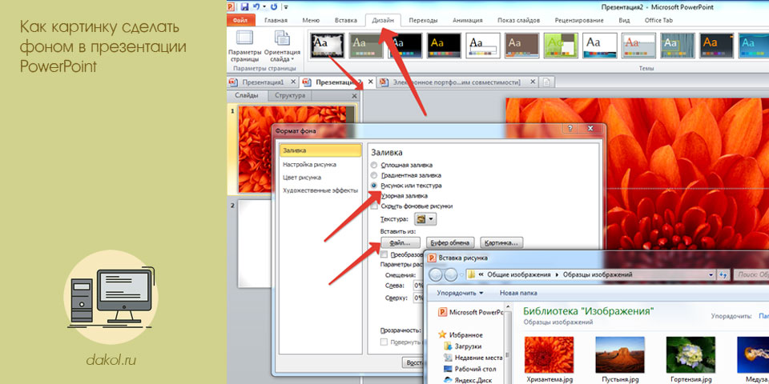Click the help question mark in Формат фона
The width and height of the screenshot is (769, 384).
(x=570, y=130)
